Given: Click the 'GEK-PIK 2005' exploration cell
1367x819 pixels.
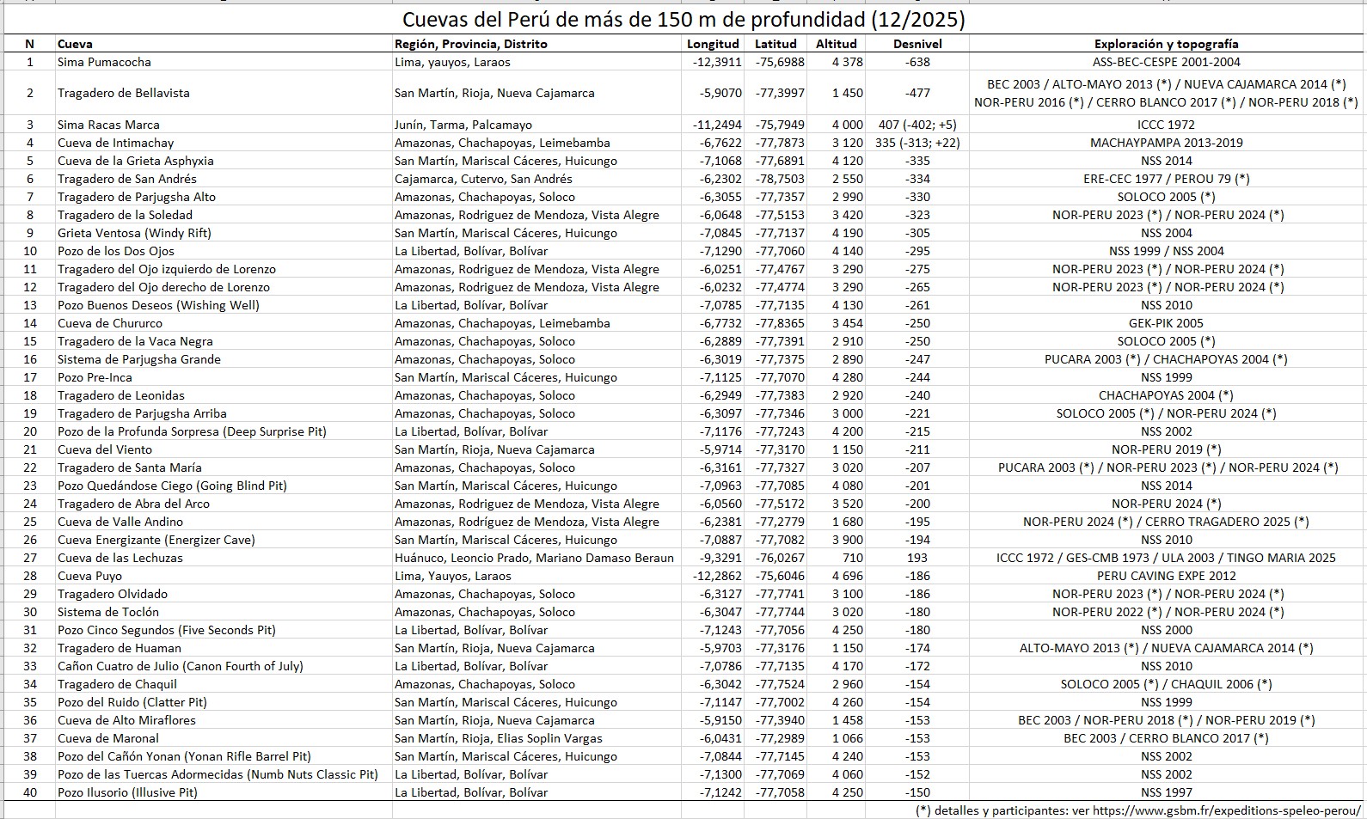Looking at the screenshot, I should (x=1166, y=323).
